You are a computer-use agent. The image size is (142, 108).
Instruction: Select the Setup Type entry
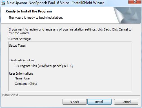[x=17, y=46]
